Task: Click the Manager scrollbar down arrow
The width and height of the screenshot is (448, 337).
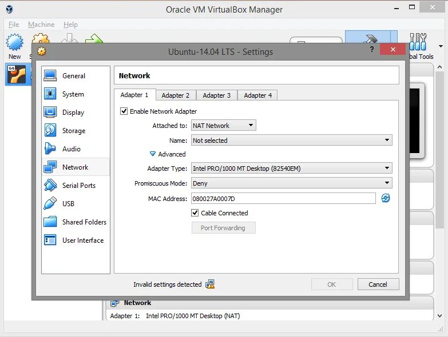Action: [440, 316]
